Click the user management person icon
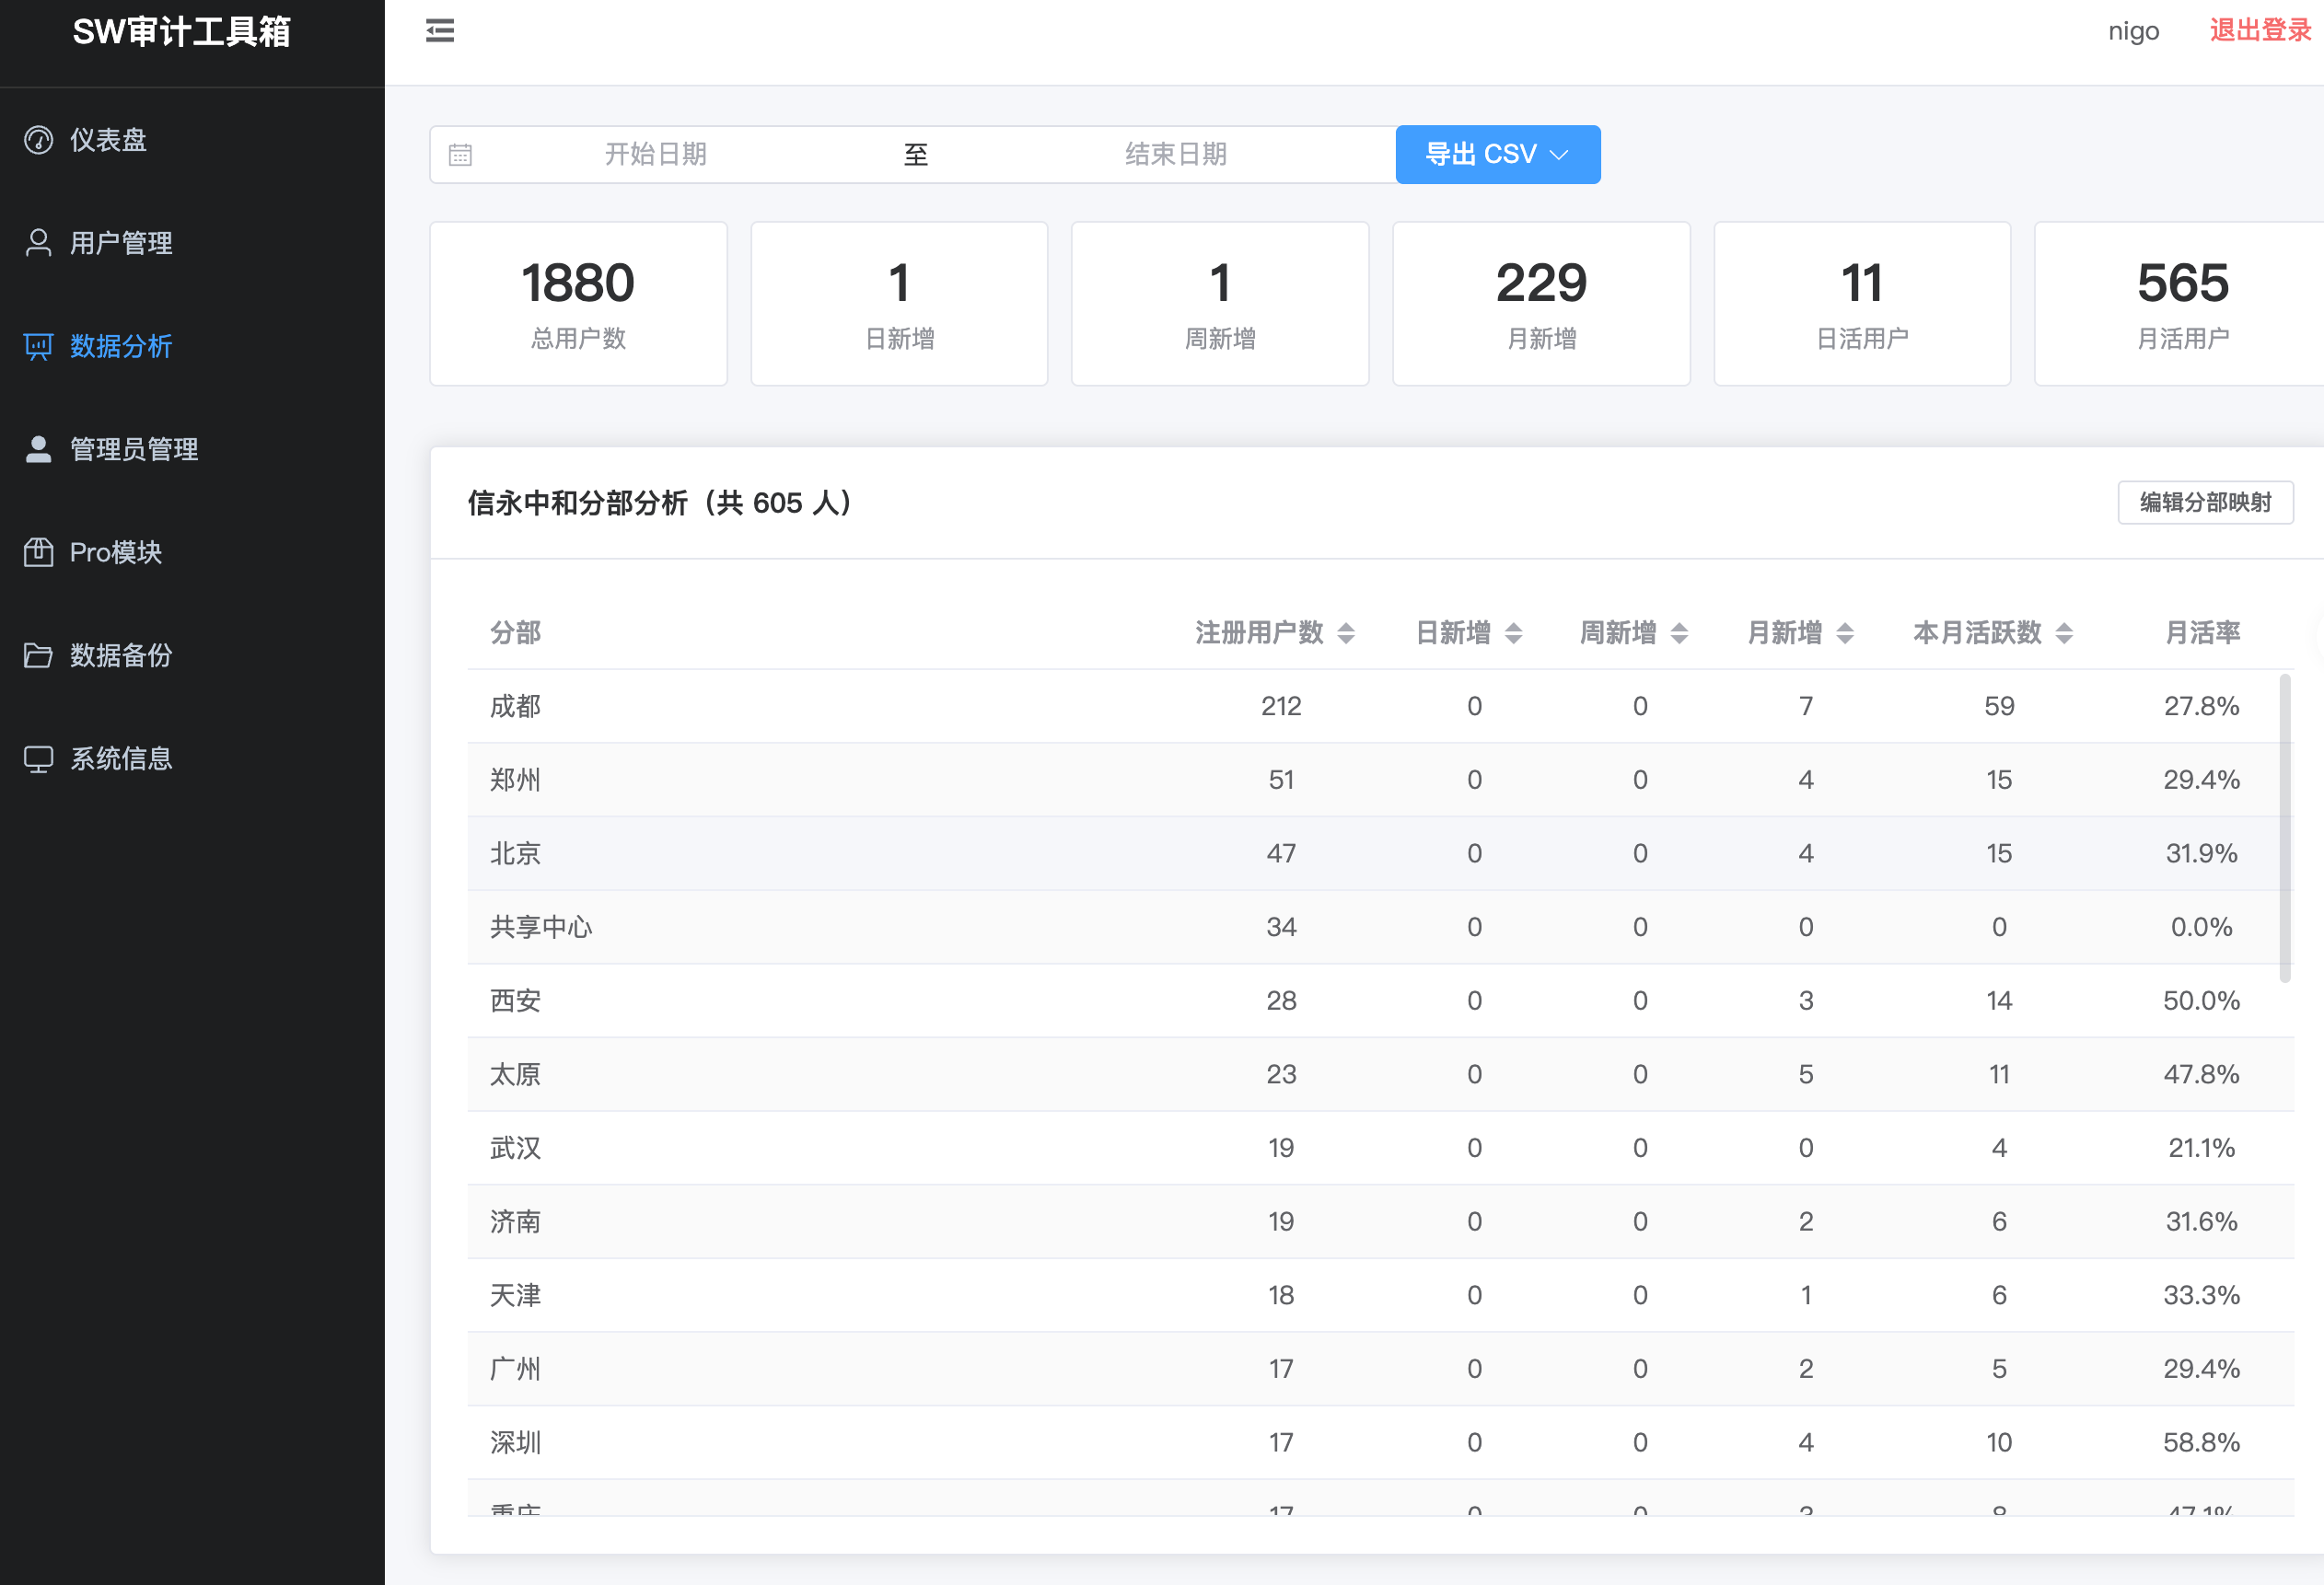Image resolution: width=2324 pixels, height=1585 pixels. tap(38, 243)
